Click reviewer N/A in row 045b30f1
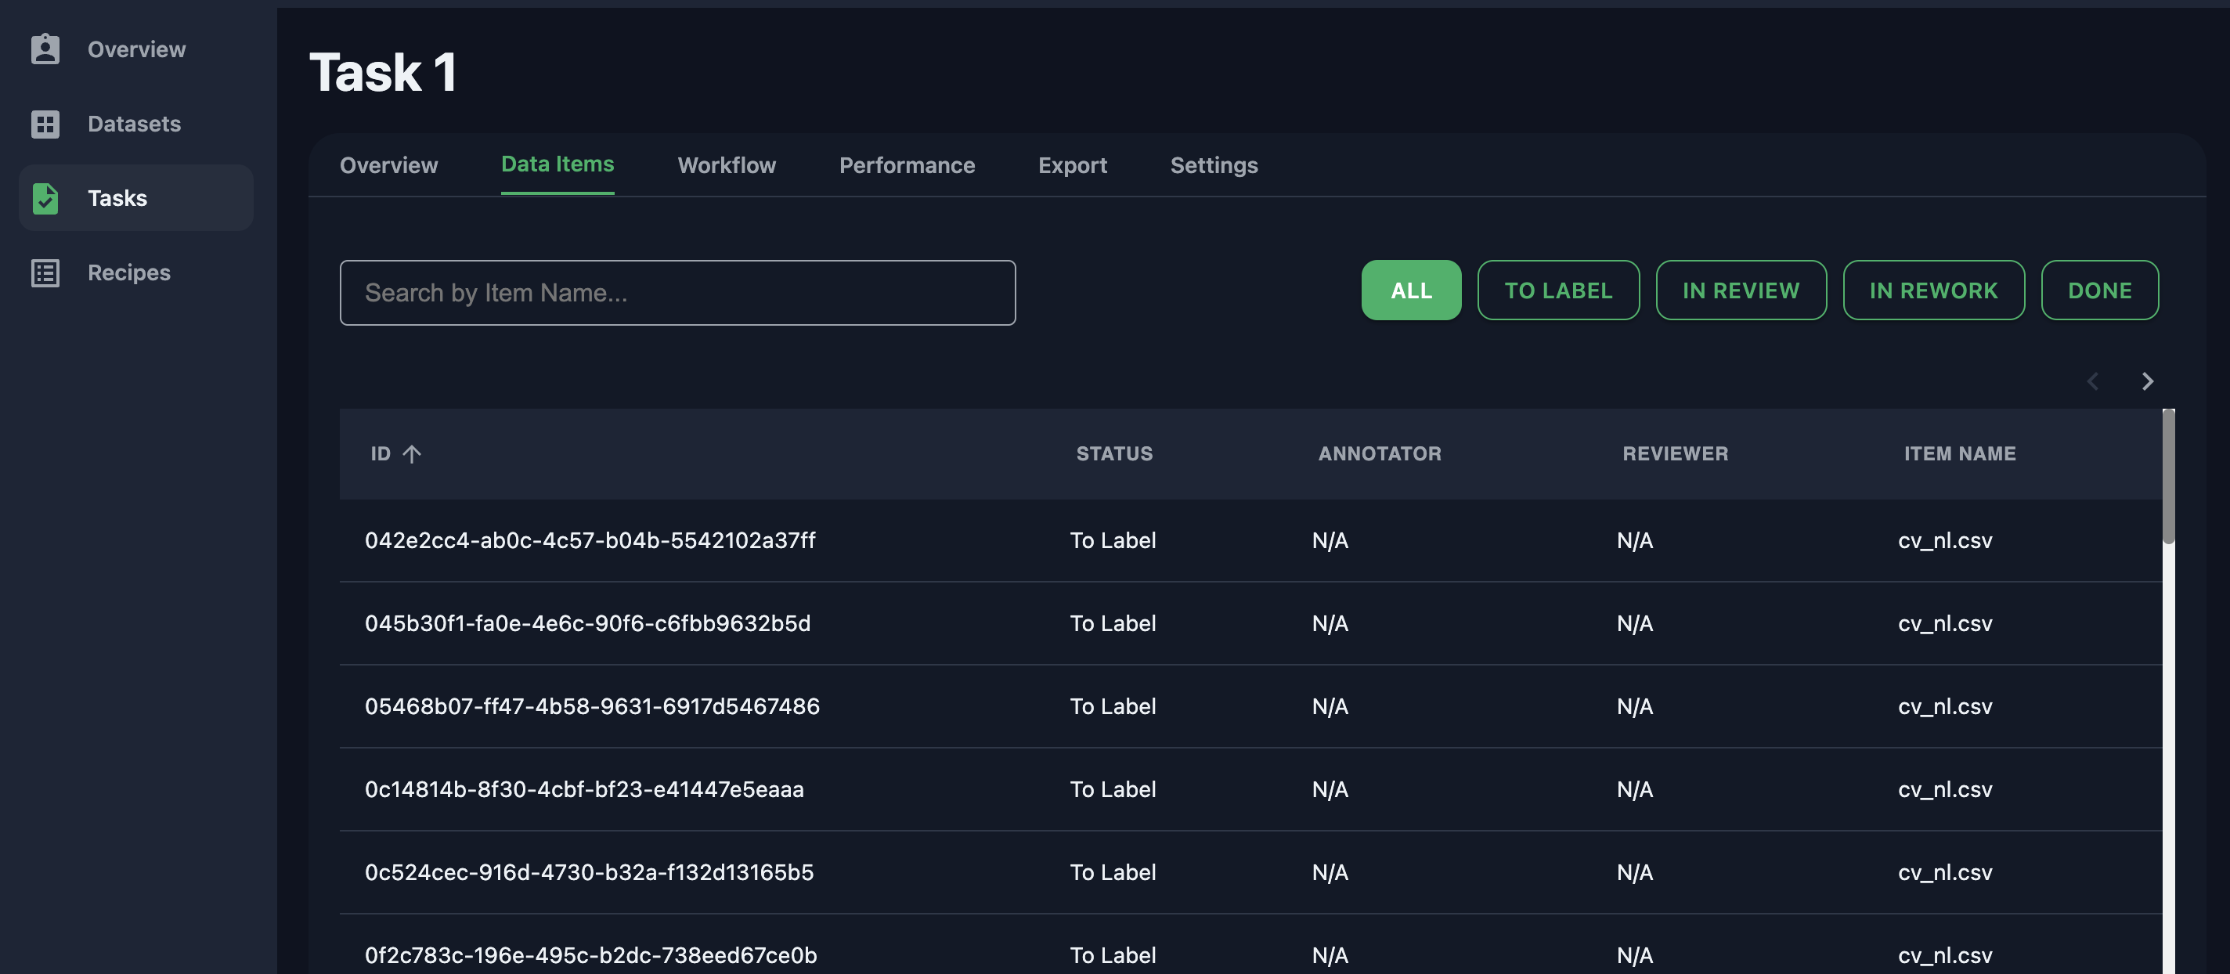2230x974 pixels. coord(1634,623)
